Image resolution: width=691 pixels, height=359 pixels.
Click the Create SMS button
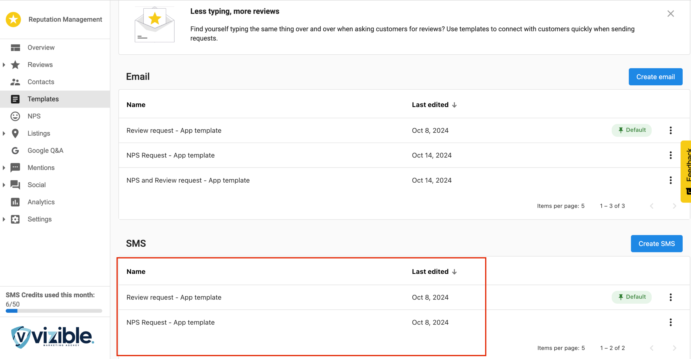coord(656,244)
